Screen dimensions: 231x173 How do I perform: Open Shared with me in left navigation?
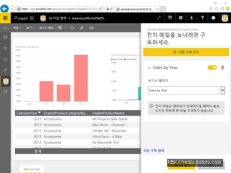(5, 70)
